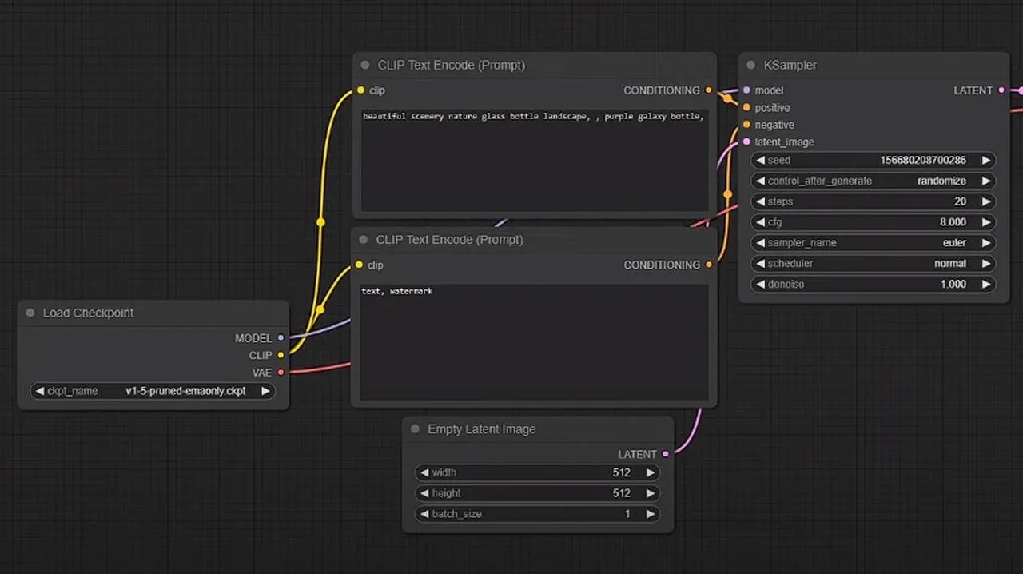Select previous checkpoint with ckpt_name left arrow

39,391
